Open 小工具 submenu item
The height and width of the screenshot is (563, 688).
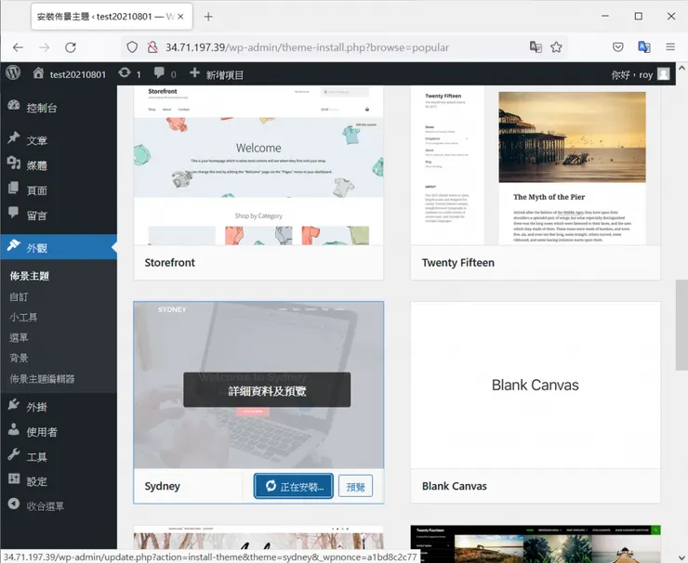pyautogui.click(x=23, y=318)
